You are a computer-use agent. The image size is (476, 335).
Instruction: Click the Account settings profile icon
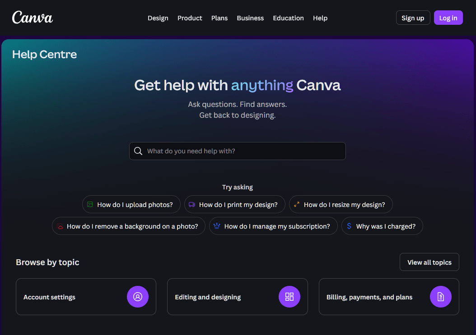point(138,297)
